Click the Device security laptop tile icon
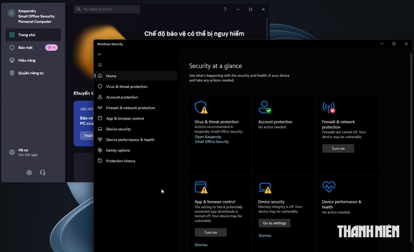The image size is (414, 252). tap(265, 187)
